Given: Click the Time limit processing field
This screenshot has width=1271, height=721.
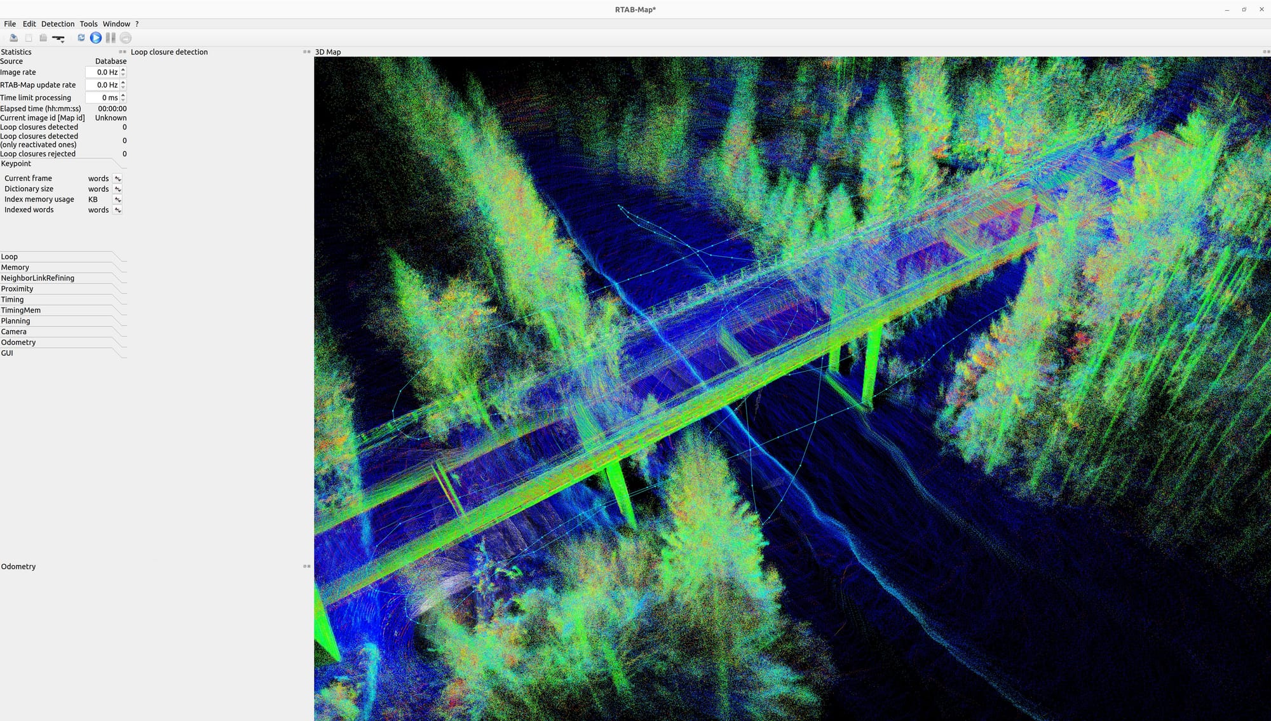Looking at the screenshot, I should pyautogui.click(x=102, y=98).
